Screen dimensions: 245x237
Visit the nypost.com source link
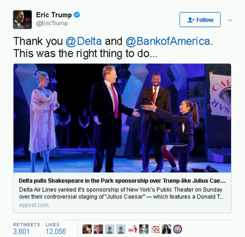pos(34,205)
